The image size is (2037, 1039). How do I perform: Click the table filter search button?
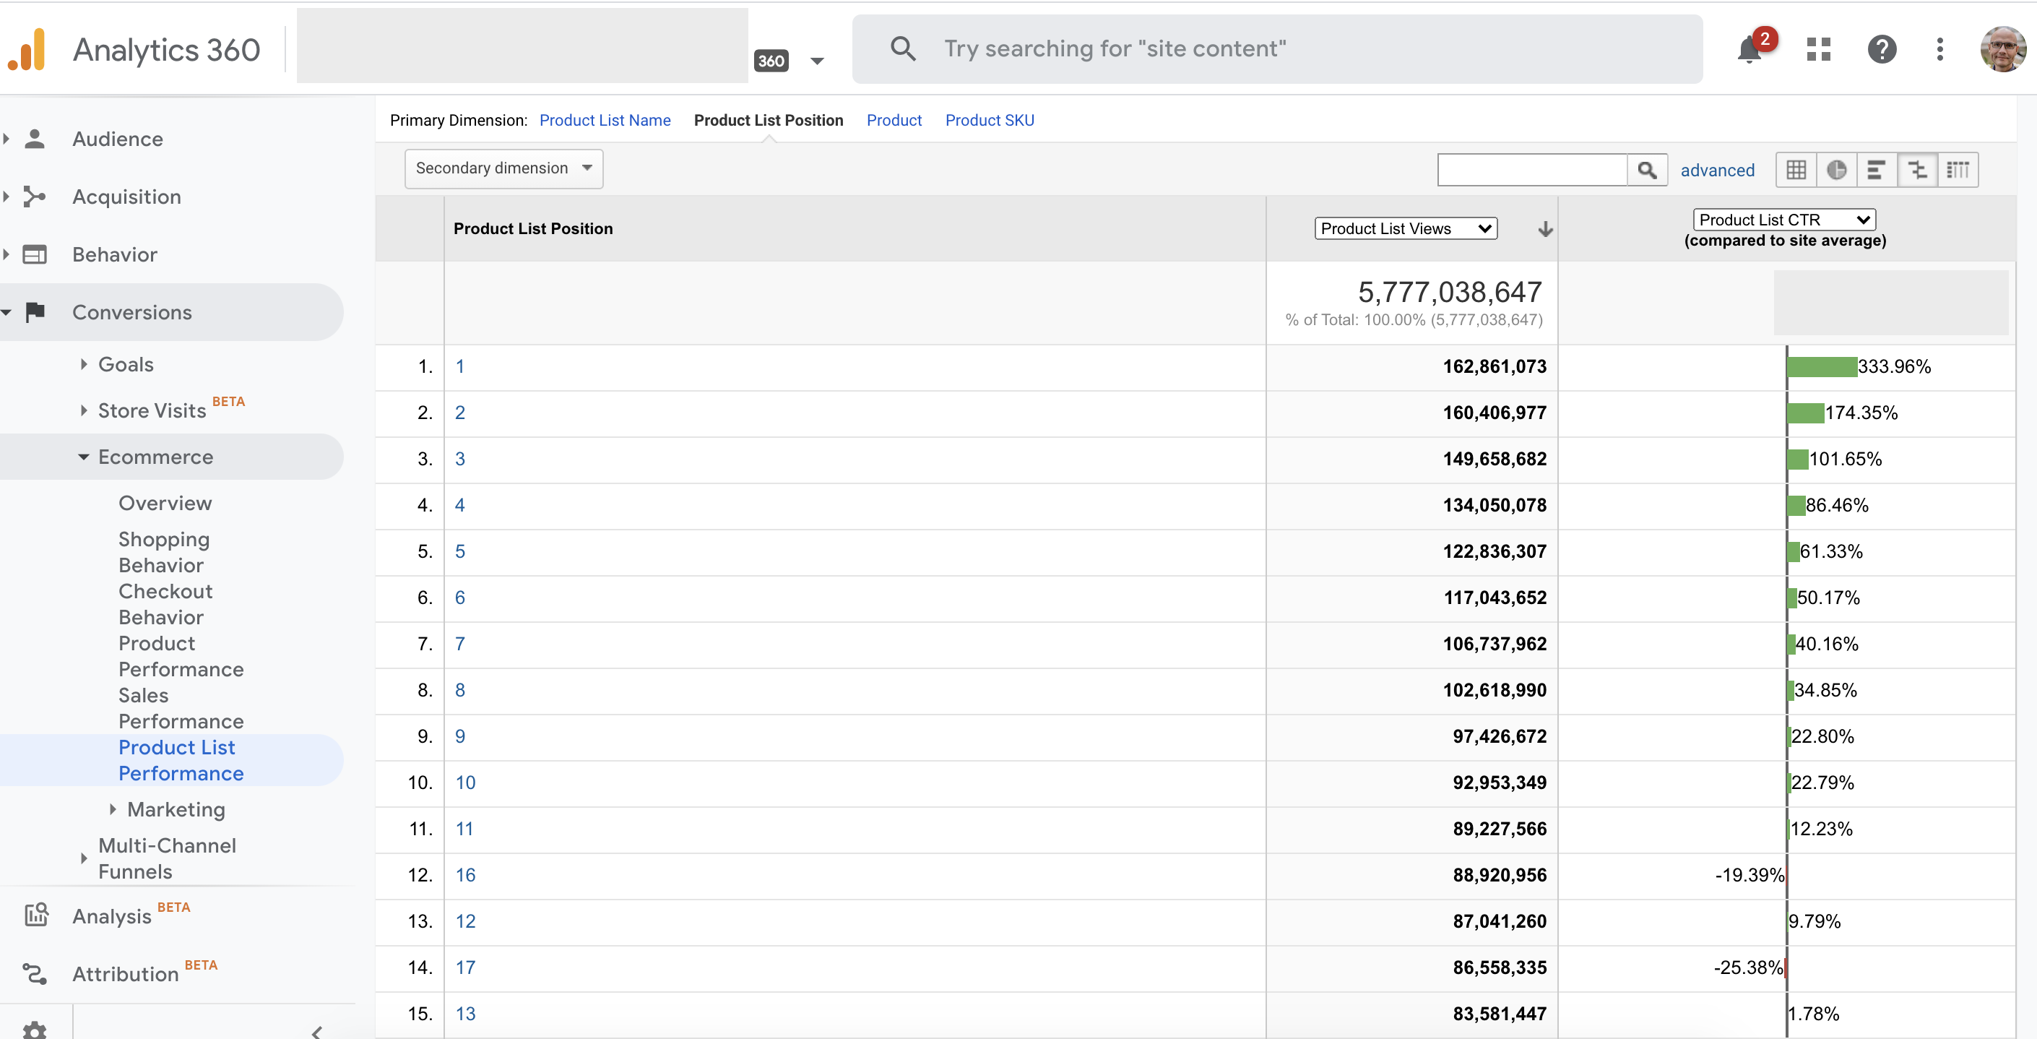pos(1647,170)
